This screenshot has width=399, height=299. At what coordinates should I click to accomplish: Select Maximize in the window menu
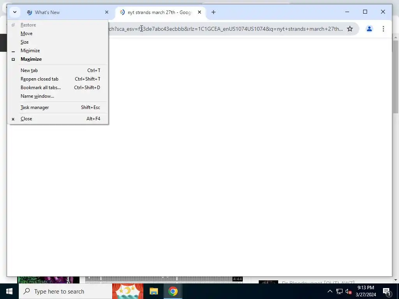click(58, 59)
